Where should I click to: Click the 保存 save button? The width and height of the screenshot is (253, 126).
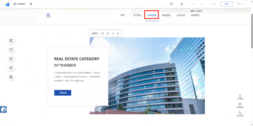(x=214, y=4)
